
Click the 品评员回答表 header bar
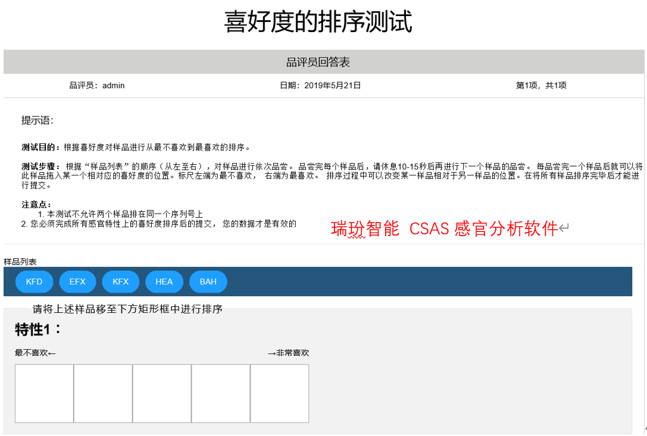coord(322,62)
